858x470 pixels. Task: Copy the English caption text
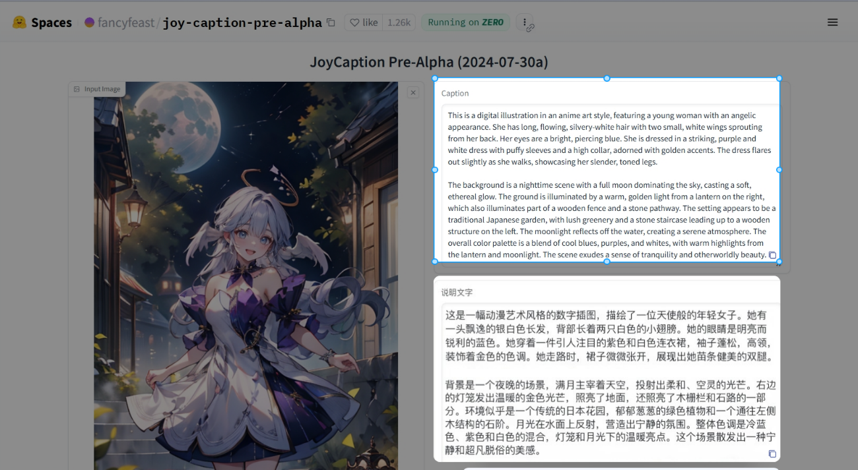pyautogui.click(x=772, y=255)
